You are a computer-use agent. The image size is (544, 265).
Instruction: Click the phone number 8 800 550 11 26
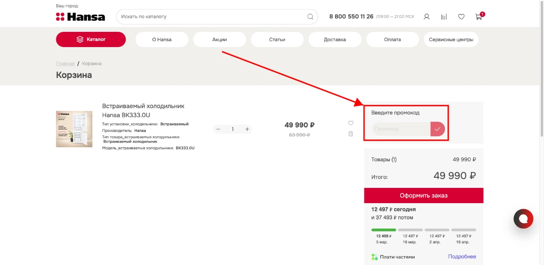(351, 17)
